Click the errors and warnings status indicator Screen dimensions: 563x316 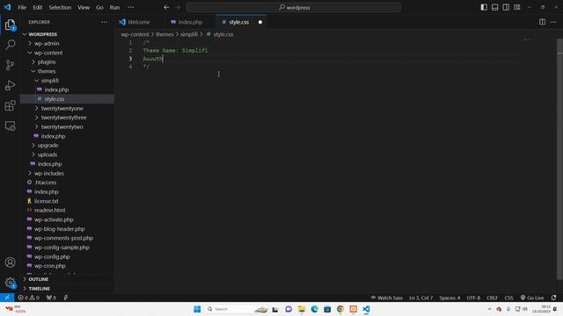(29, 298)
